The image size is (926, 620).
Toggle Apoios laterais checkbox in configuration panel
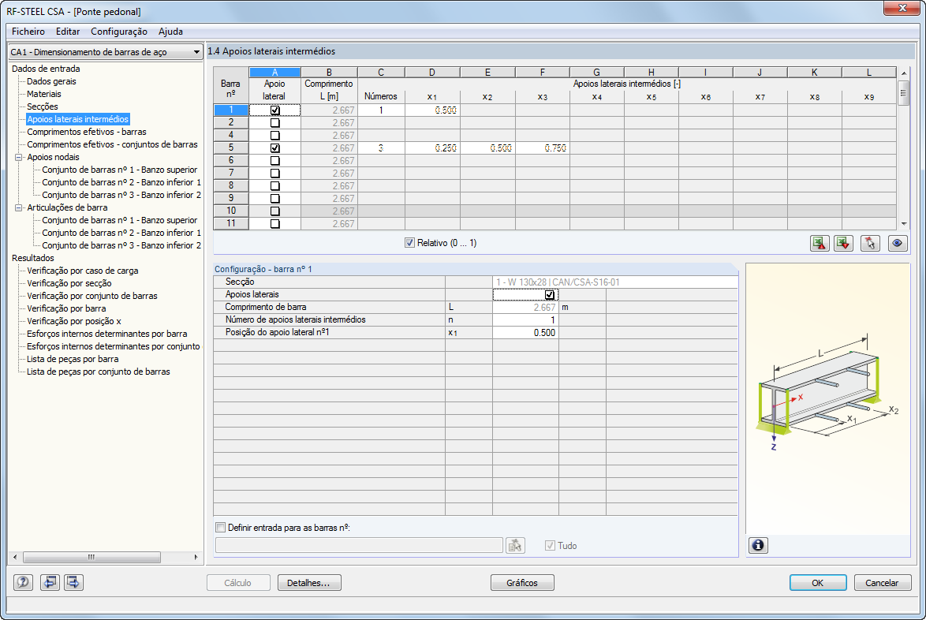click(549, 295)
